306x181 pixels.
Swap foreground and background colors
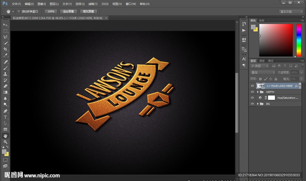(7, 147)
